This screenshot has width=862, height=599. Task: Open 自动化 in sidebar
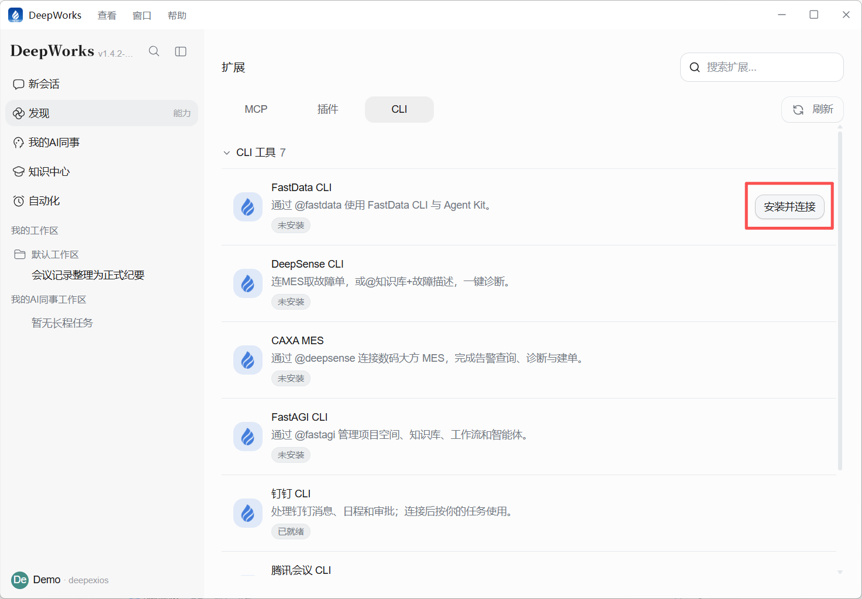click(x=102, y=201)
